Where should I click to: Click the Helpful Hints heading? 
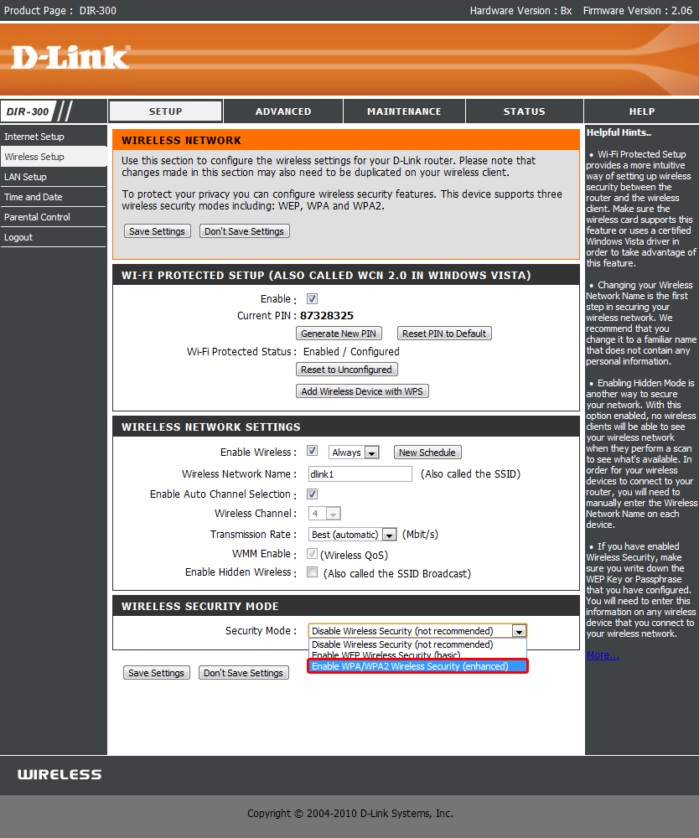(x=619, y=132)
